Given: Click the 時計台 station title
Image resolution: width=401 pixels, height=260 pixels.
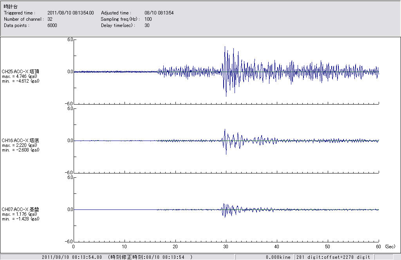Looking at the screenshot, I should [11, 7].
